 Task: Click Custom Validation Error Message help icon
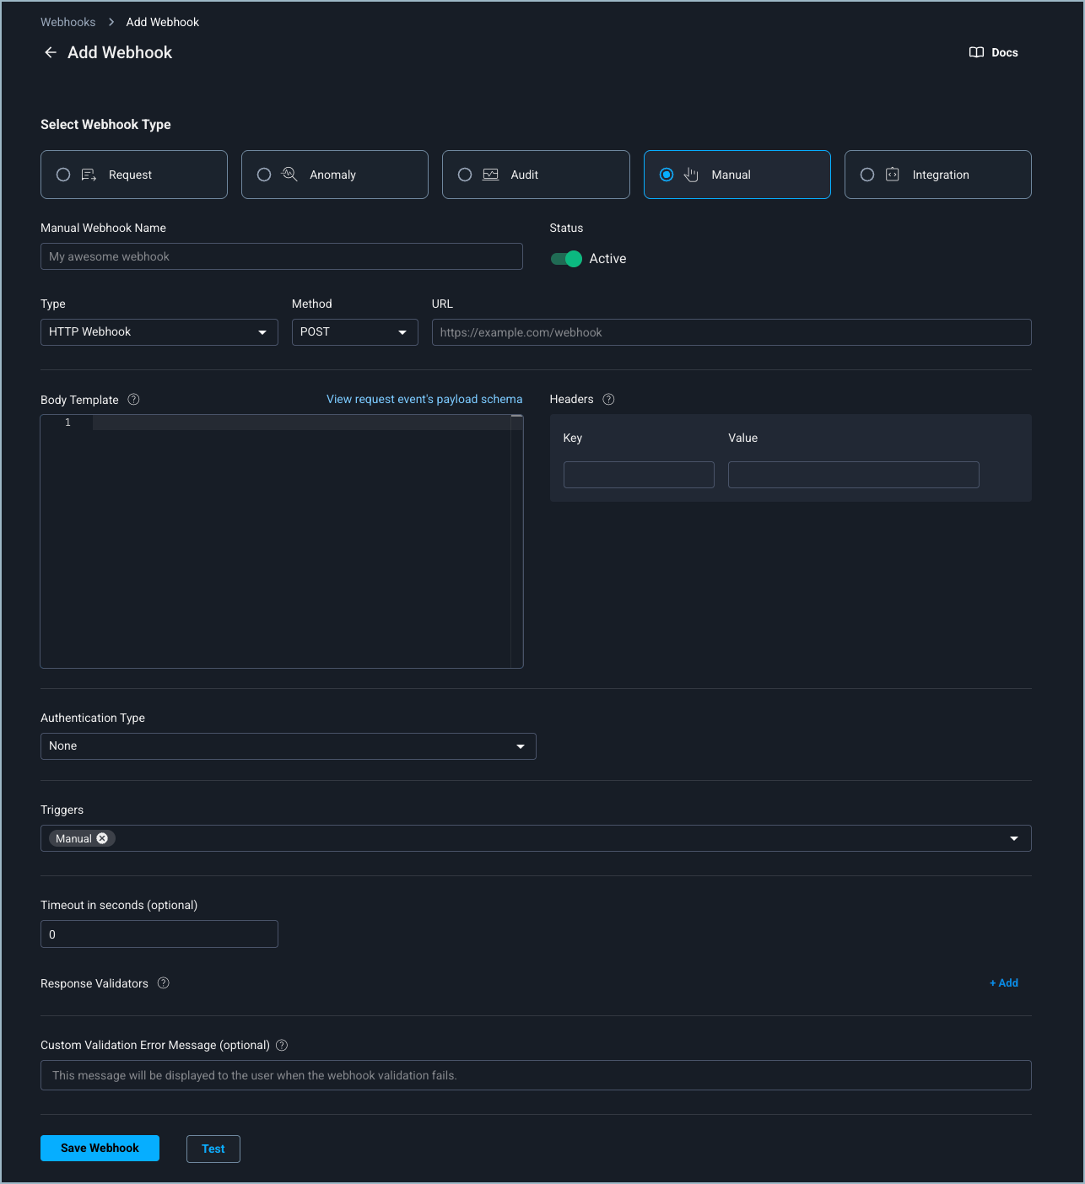coord(282,1045)
